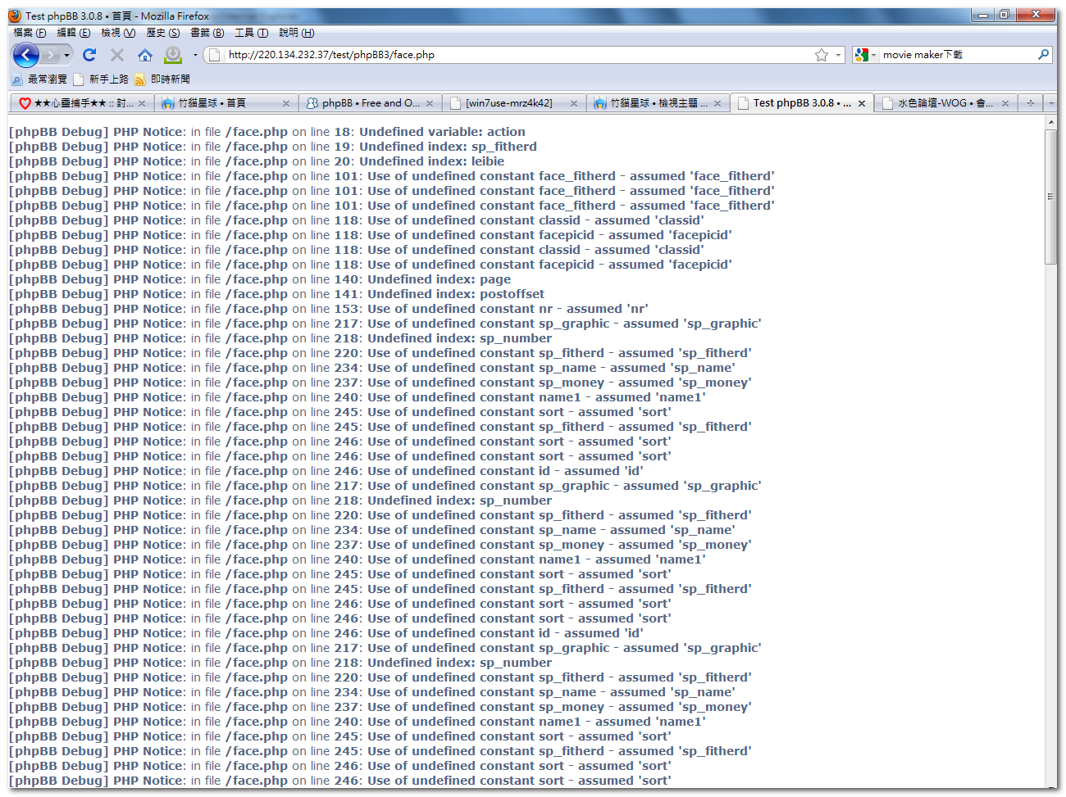1066x797 pixels.
Task: Open the 工具 (T) tools menu
Action: pyautogui.click(x=251, y=33)
